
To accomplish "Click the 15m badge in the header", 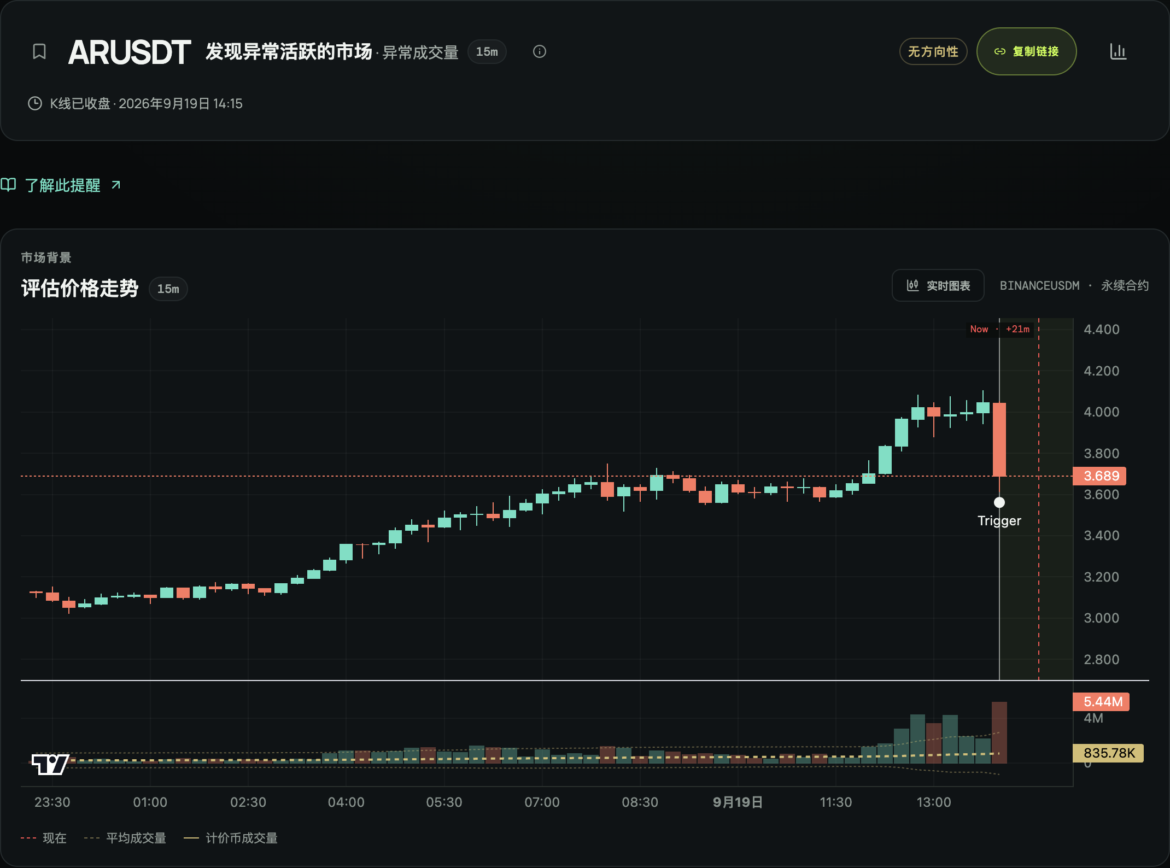I will point(487,51).
